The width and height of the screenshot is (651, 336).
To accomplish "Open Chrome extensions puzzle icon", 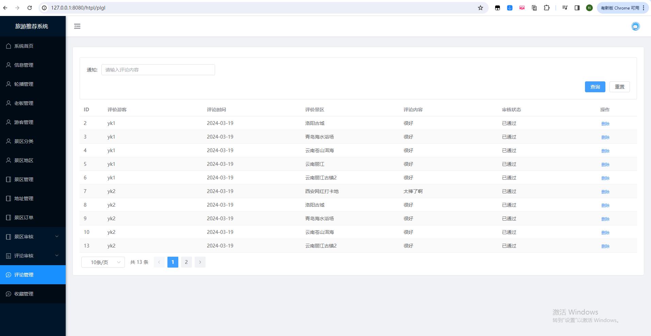I will 547,8.
